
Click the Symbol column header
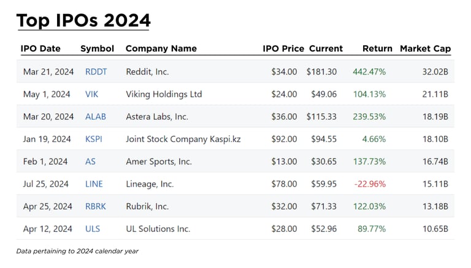96,48
